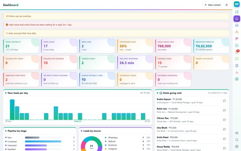Open the Inbox tray icon
Image resolution: width=241 pixels, height=151 pixels.
[x=237, y=25]
